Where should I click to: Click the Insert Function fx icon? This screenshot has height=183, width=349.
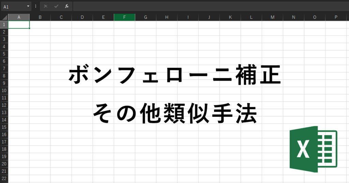click(x=67, y=6)
